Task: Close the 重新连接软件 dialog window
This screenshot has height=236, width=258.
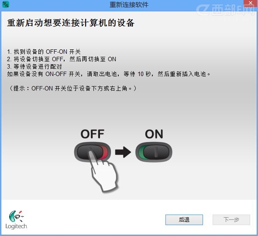Action: coord(251,3)
